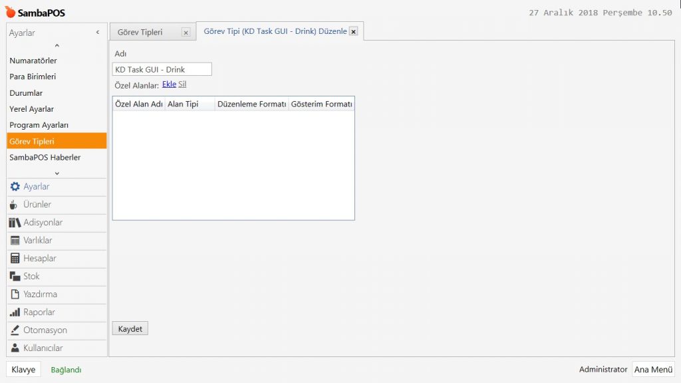Close the KD Task GUI - Drink tab
This screenshot has height=383, width=681.
(x=353, y=31)
